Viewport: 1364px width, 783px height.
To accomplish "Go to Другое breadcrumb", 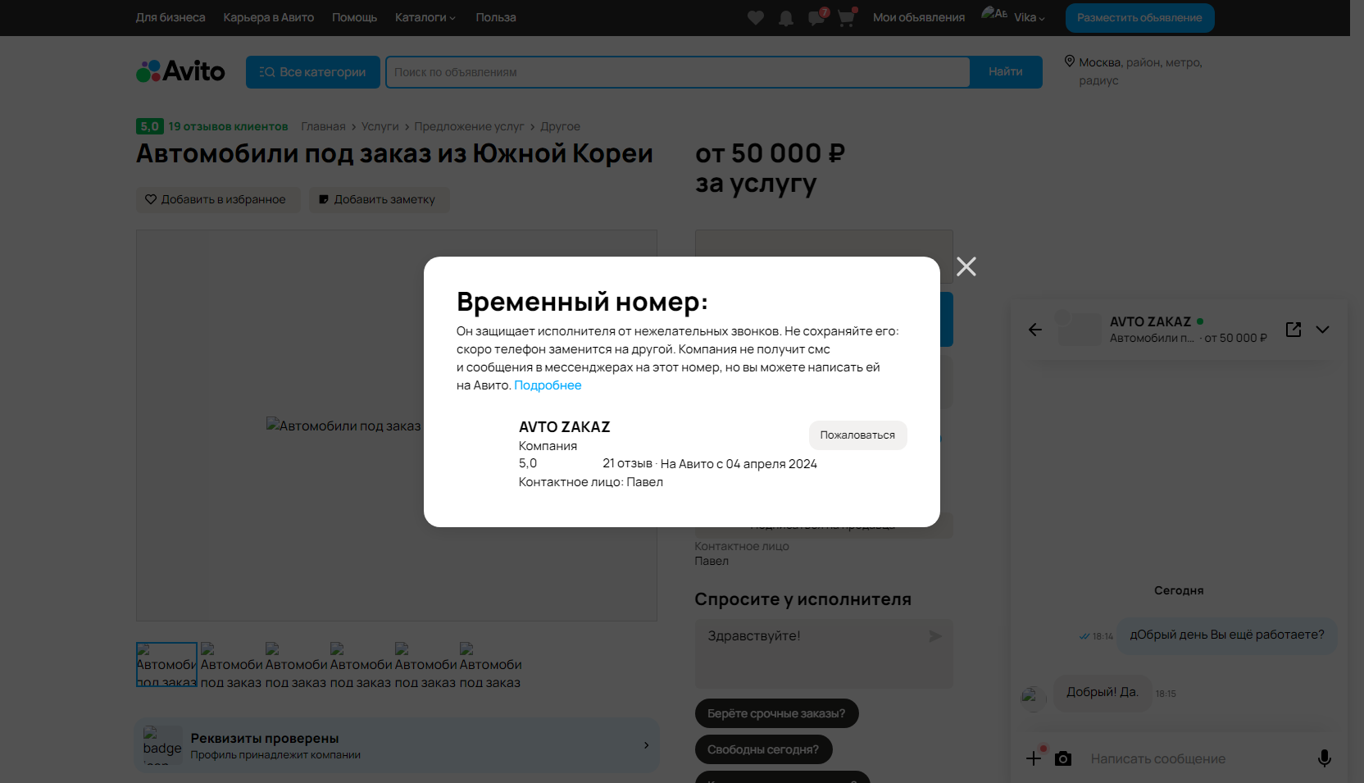I will [x=560, y=126].
